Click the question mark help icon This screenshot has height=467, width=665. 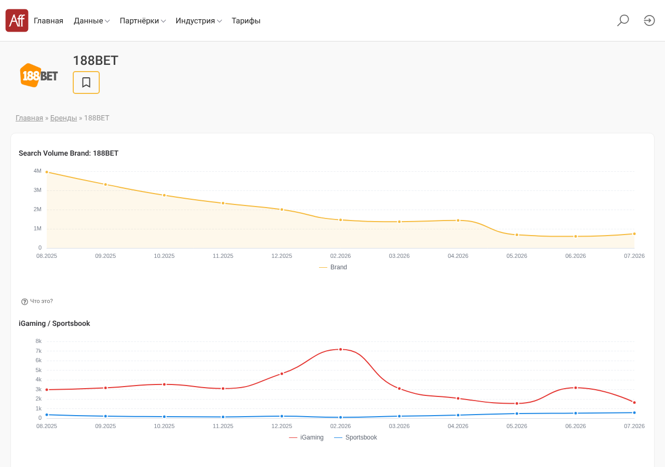pyautogui.click(x=24, y=301)
